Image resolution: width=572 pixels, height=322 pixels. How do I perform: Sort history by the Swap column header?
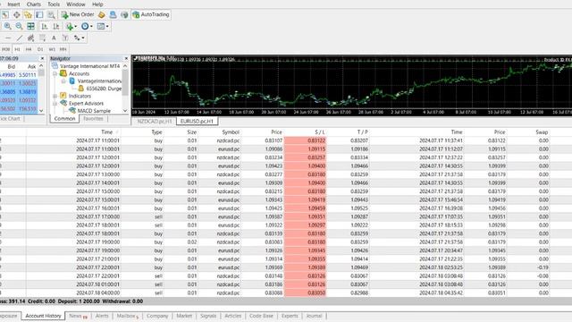coord(542,132)
